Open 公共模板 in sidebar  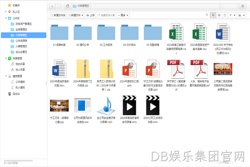tap(18, 82)
